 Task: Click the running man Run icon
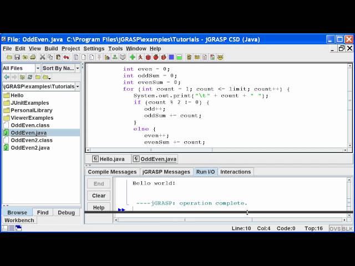[140, 57]
